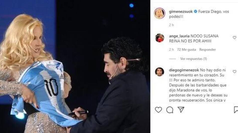Click the post's 2 h timestamp

click(171, 25)
